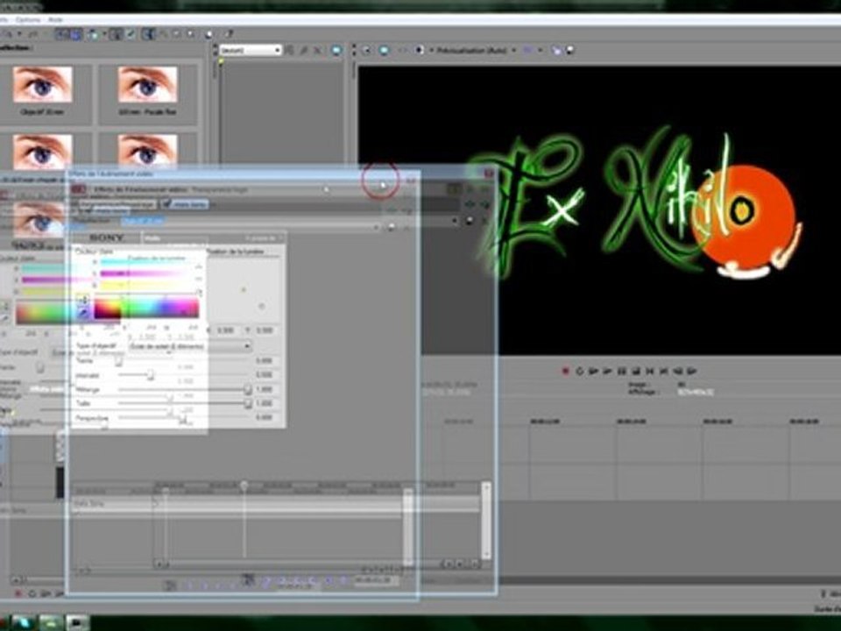
Task: Open the Options menu
Action: point(27,20)
